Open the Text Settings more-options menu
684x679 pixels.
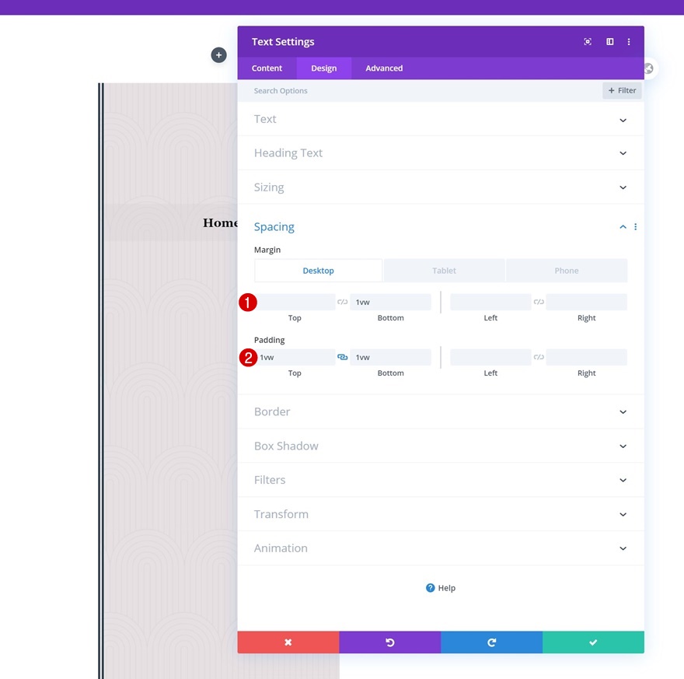(629, 41)
